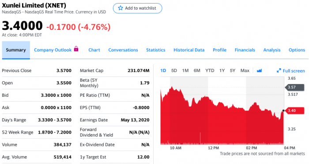Click the Full screen expand arrows icon
The width and height of the screenshot is (309, 164).
click(279, 70)
